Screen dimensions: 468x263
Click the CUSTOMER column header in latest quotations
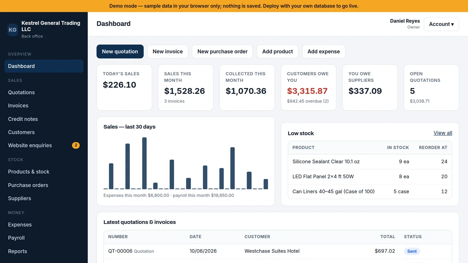pos(257,237)
